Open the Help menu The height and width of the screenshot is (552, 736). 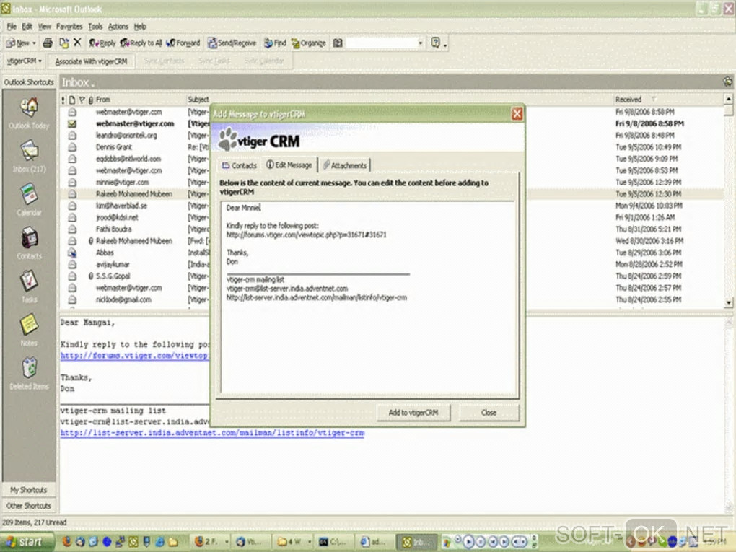tap(140, 27)
